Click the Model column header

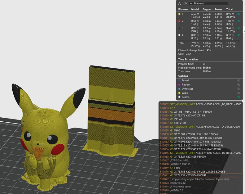point(195,9)
